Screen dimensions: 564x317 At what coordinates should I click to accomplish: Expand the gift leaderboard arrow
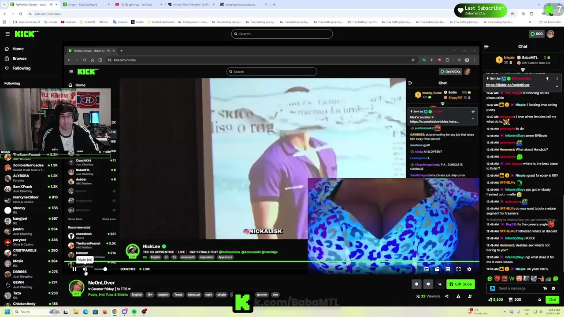tap(523, 70)
